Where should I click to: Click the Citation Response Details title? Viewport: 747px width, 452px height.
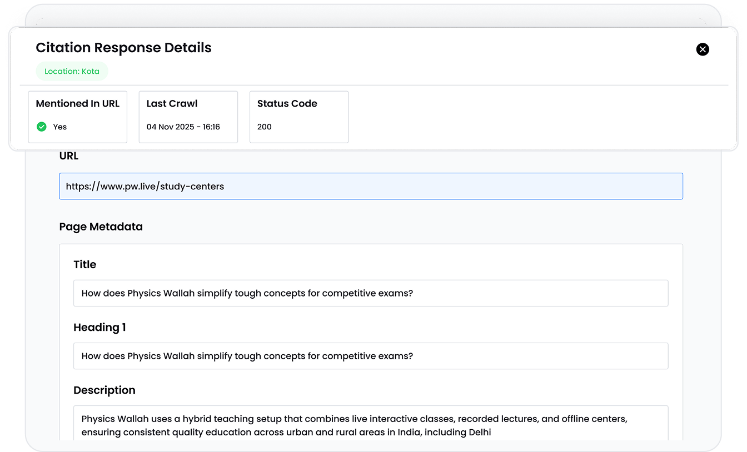(124, 48)
